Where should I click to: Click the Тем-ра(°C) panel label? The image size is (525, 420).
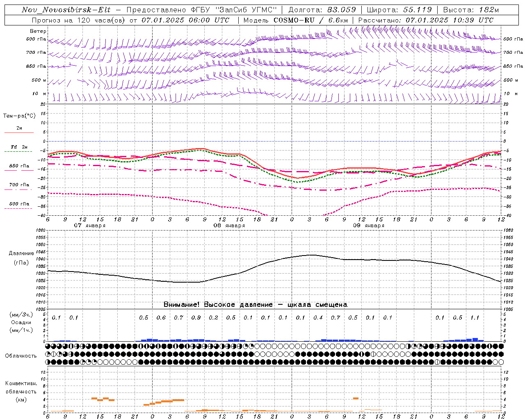[19, 116]
